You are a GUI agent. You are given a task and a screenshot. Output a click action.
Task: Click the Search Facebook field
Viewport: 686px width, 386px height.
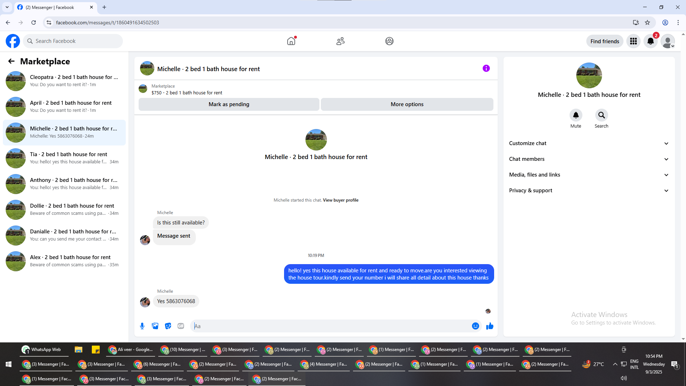(73, 41)
